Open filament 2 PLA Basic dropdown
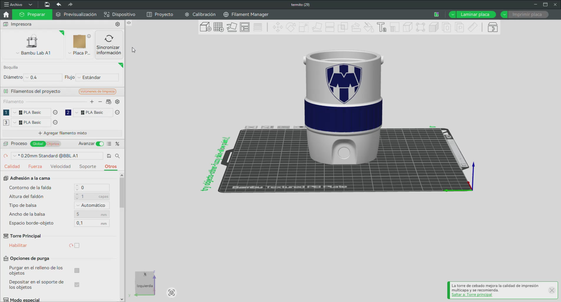This screenshot has width=561, height=302. tap(93, 113)
